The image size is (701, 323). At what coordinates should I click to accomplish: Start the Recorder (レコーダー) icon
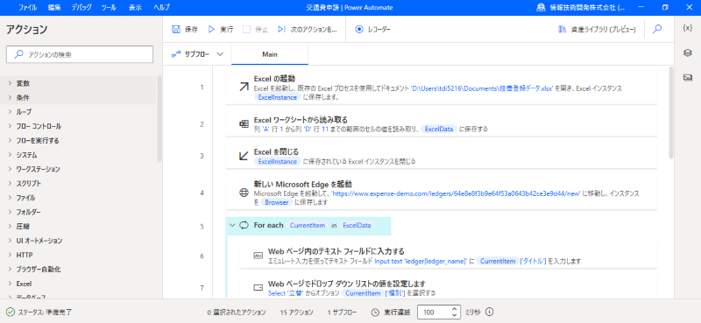(359, 30)
